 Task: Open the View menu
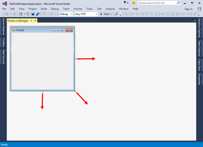(22, 9)
